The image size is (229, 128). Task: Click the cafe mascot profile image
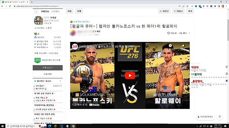(x=38, y=20)
